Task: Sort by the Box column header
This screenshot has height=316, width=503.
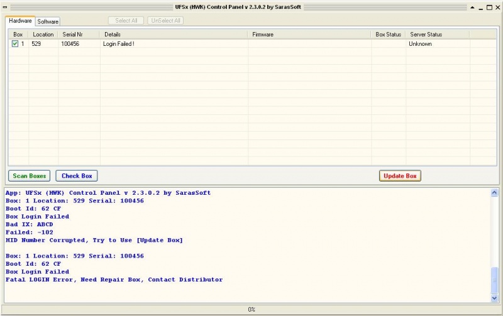Action: click(x=18, y=35)
